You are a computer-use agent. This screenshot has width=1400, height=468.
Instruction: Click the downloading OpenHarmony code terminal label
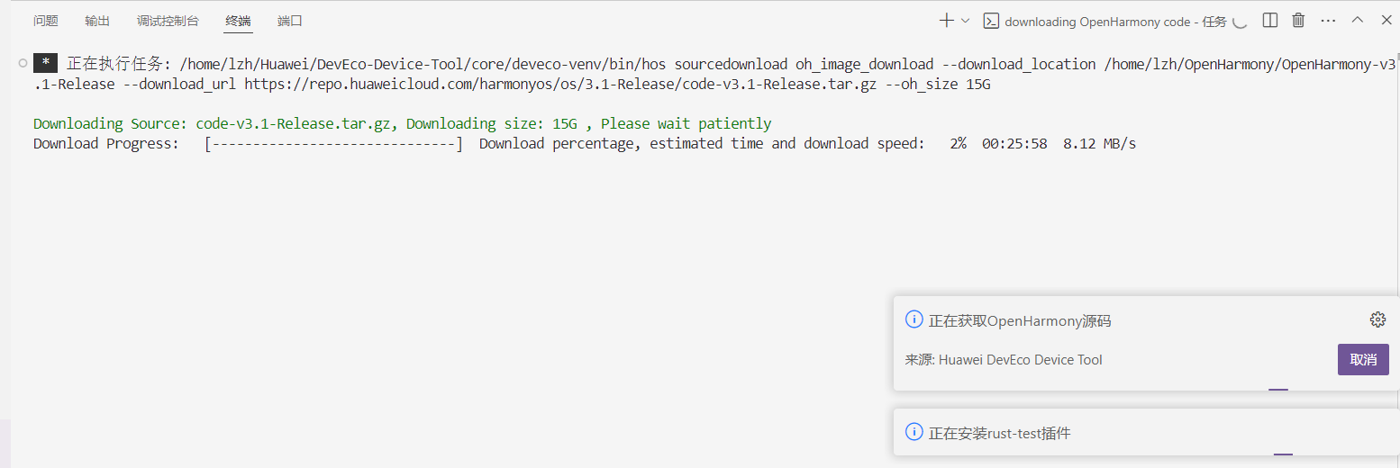(x=1115, y=22)
